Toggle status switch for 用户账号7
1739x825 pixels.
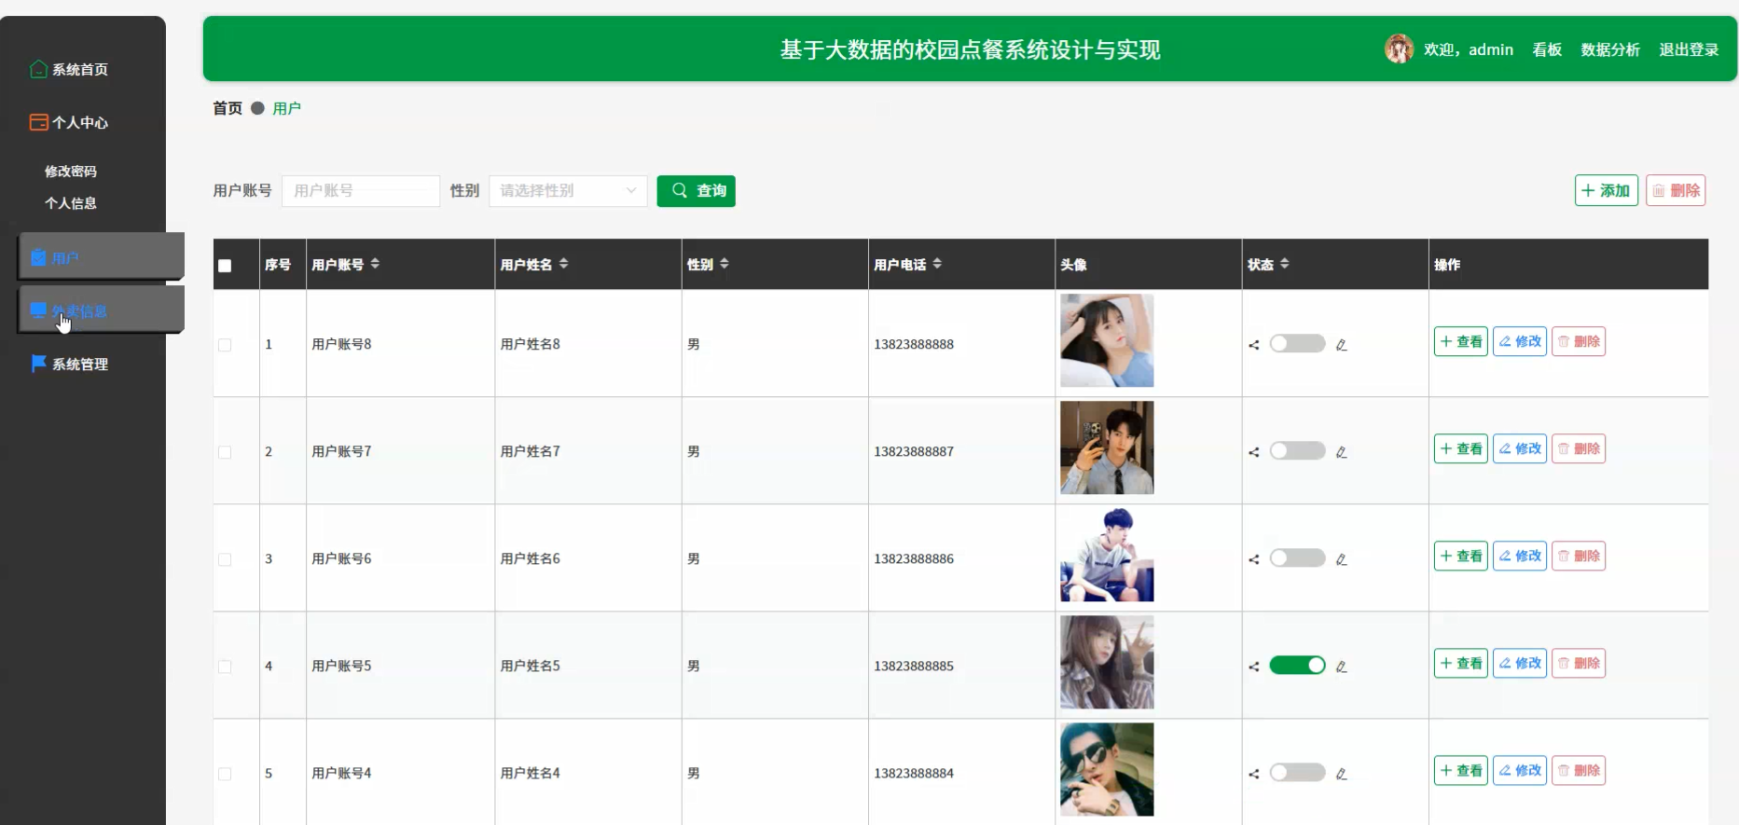[1297, 450]
